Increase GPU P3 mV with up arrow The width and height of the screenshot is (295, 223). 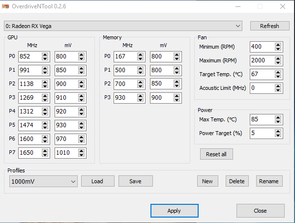81,96
